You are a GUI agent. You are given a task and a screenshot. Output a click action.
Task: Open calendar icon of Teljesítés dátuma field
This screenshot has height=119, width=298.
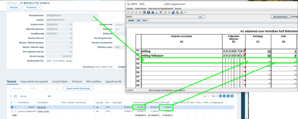[x=71, y=29]
